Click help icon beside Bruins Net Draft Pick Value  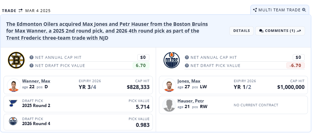[x=31, y=66]
